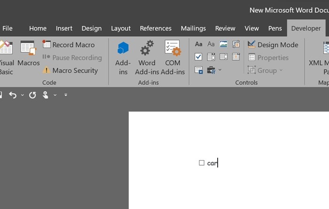The width and height of the screenshot is (329, 209).
Task: Redo or repeat last action
Action: (x=32, y=95)
